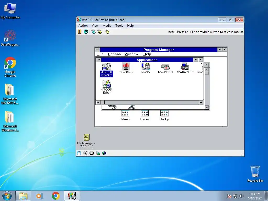Pause emulation with the pause toolbar button

pyautogui.click(x=80, y=32)
